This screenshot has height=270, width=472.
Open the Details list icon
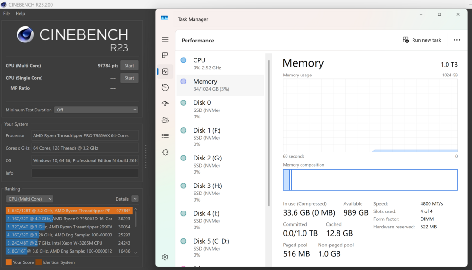[165, 136]
